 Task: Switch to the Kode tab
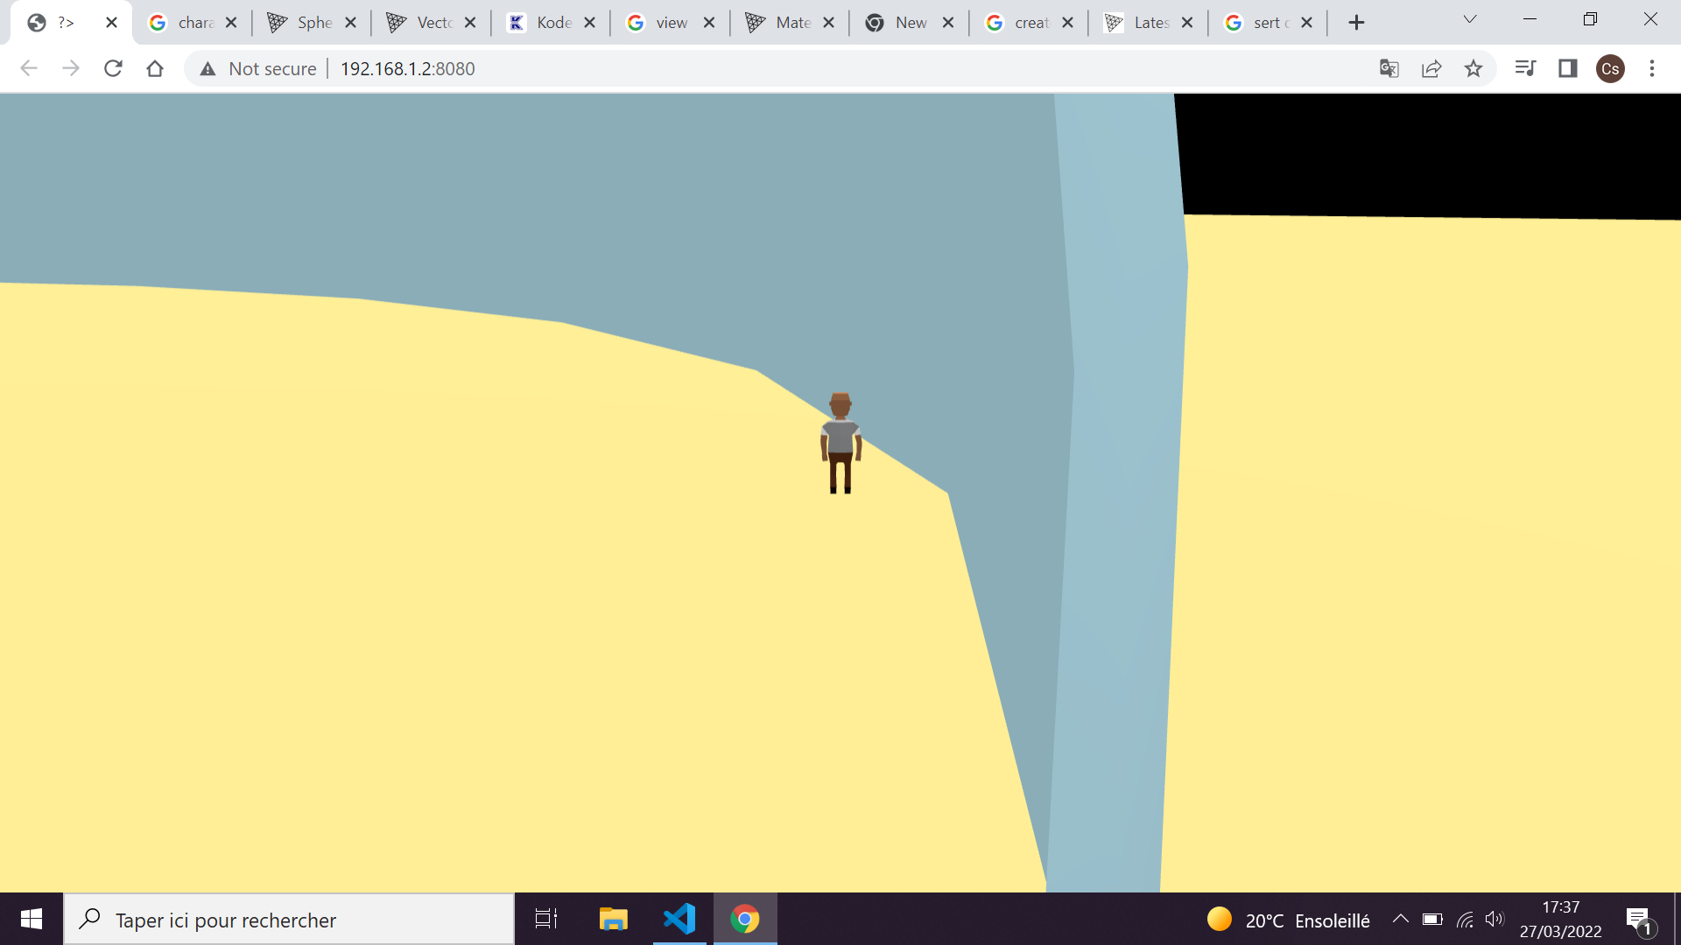[553, 22]
